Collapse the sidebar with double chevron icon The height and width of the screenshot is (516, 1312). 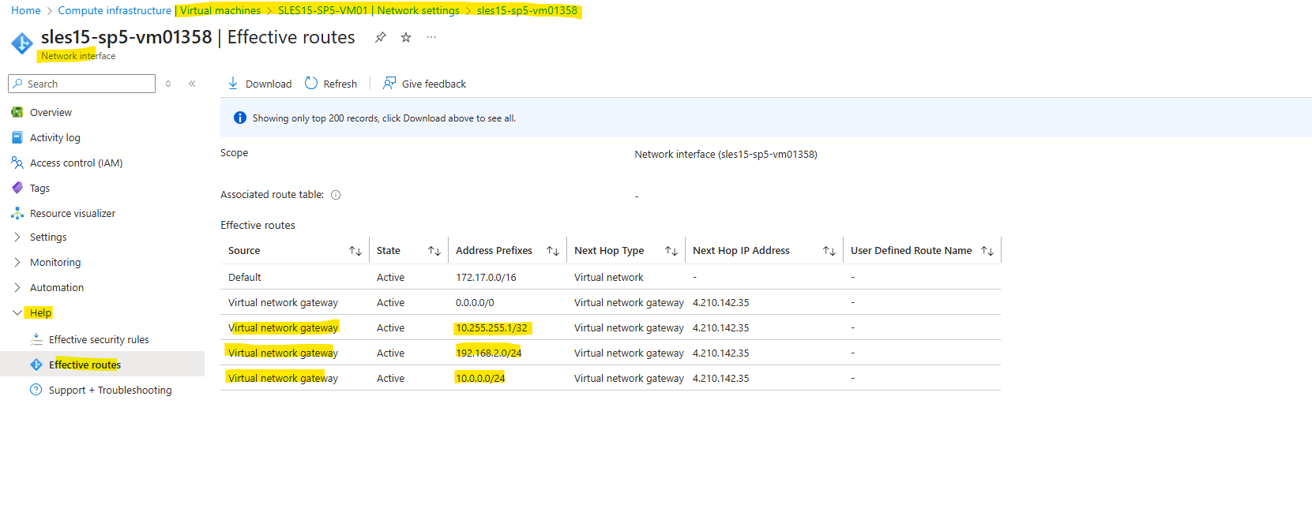[x=192, y=84]
